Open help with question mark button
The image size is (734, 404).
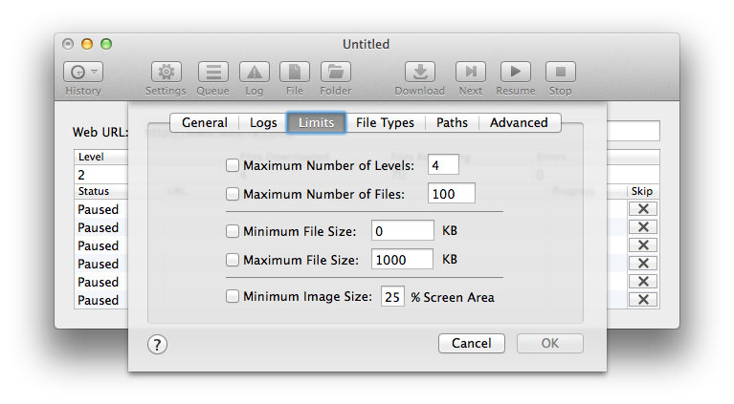158,344
